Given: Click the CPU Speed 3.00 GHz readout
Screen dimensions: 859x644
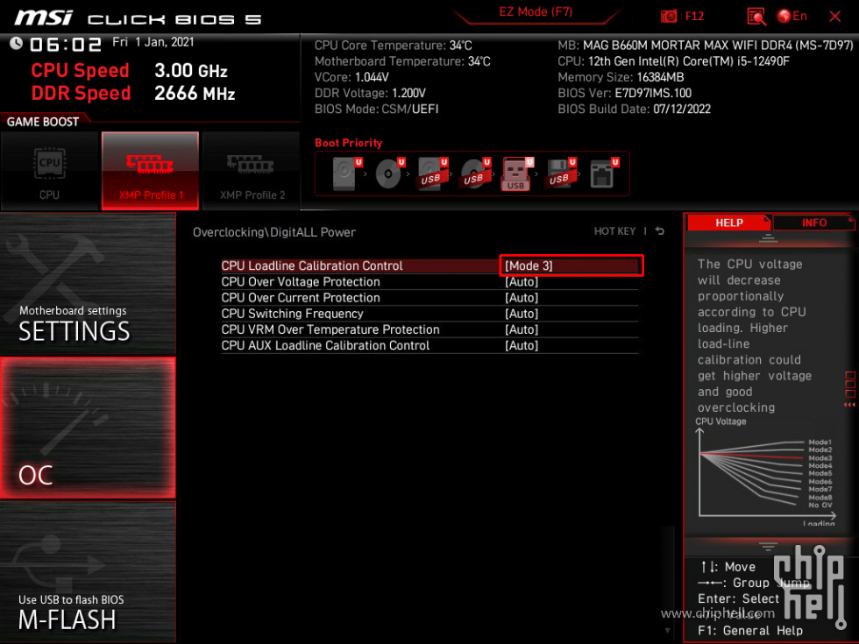Looking at the screenshot, I should pyautogui.click(x=130, y=70).
